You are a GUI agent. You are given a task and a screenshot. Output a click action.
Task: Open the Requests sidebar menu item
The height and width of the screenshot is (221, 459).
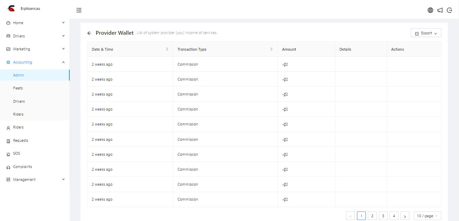click(20, 140)
